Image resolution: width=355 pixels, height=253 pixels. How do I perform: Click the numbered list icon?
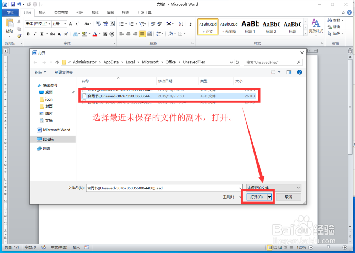point(132,23)
